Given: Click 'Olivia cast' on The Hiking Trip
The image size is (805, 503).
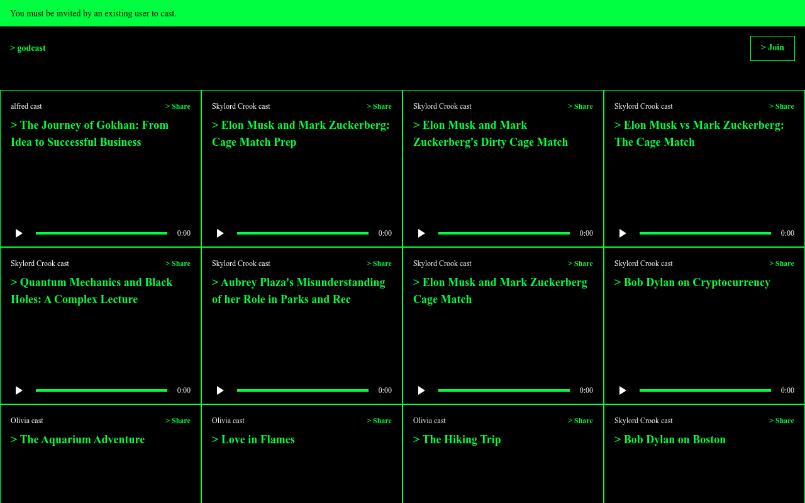Looking at the screenshot, I should click(430, 421).
